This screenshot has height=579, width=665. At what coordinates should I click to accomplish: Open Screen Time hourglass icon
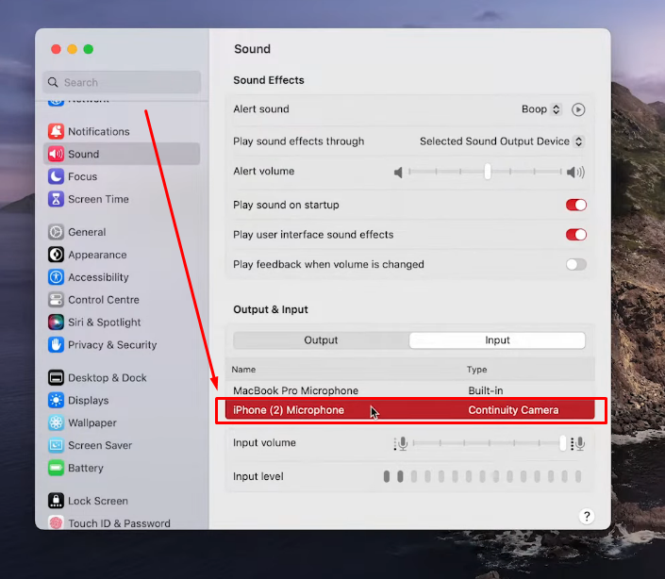[x=56, y=199]
